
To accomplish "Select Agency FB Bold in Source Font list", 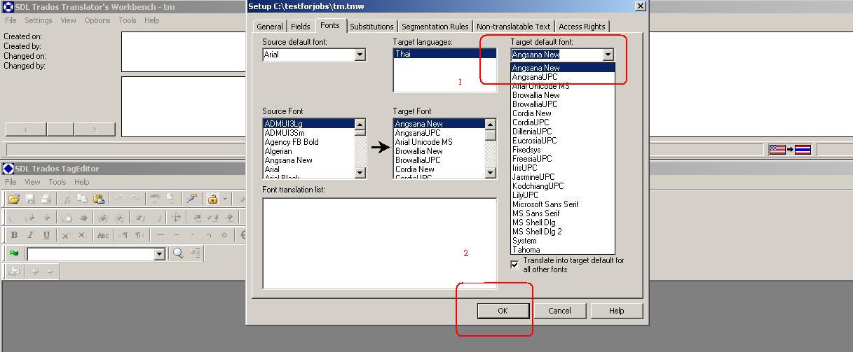I will (308, 142).
